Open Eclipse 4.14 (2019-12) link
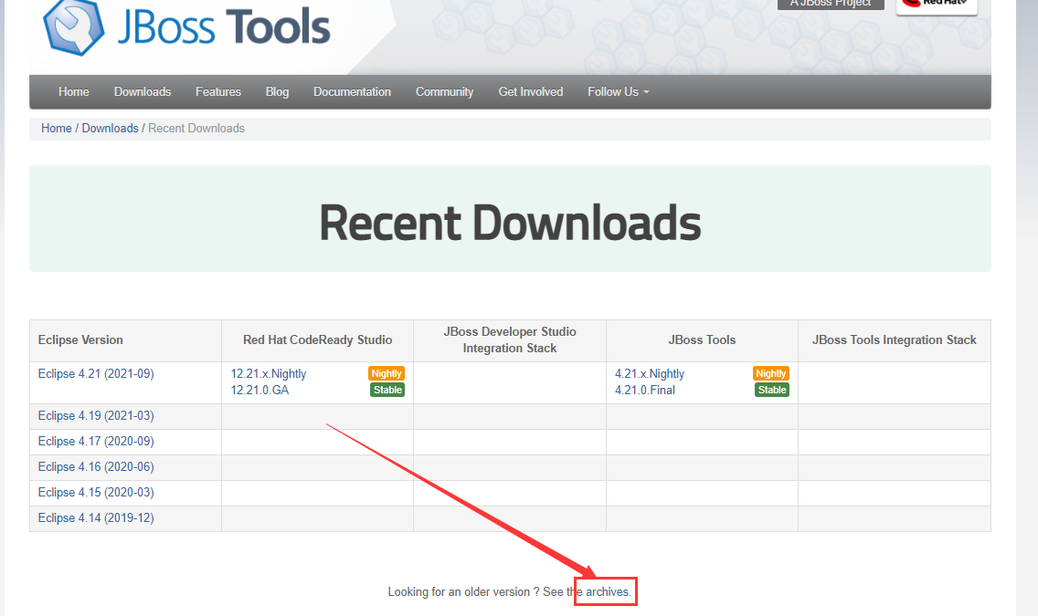This screenshot has height=616, width=1038. [x=96, y=518]
